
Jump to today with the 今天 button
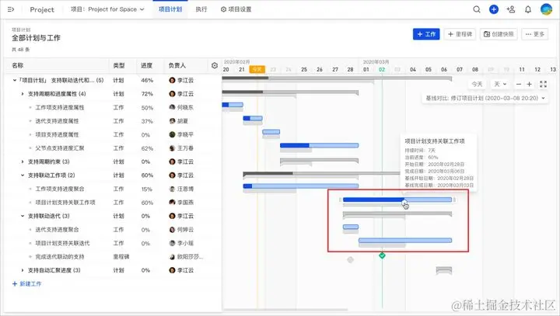pyautogui.click(x=477, y=84)
